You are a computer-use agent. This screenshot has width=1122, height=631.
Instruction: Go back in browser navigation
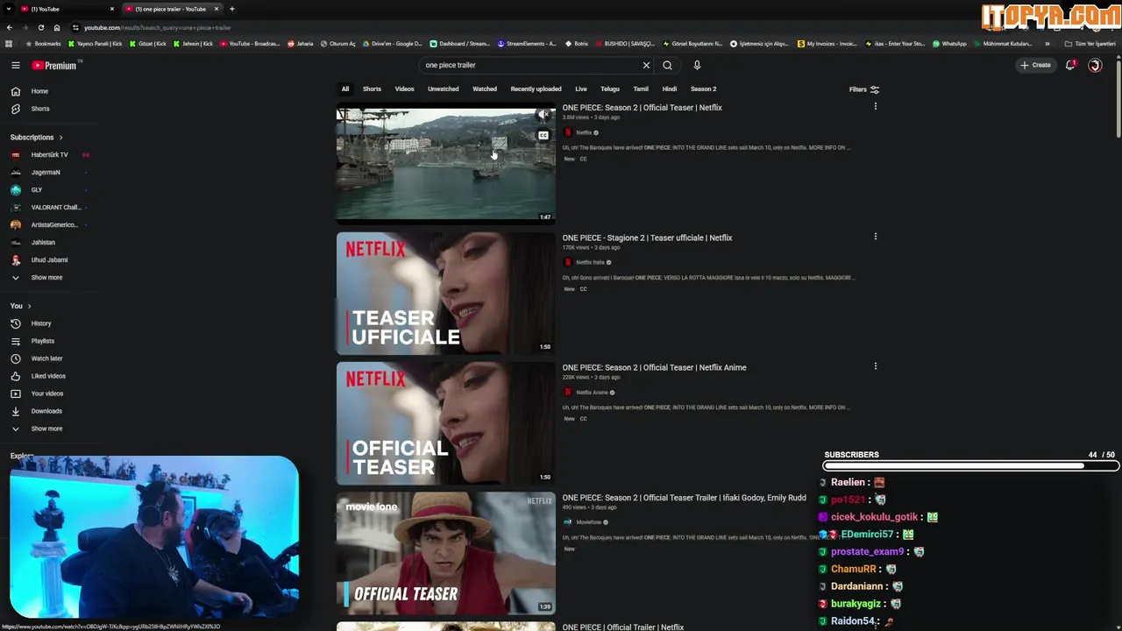(x=8, y=27)
